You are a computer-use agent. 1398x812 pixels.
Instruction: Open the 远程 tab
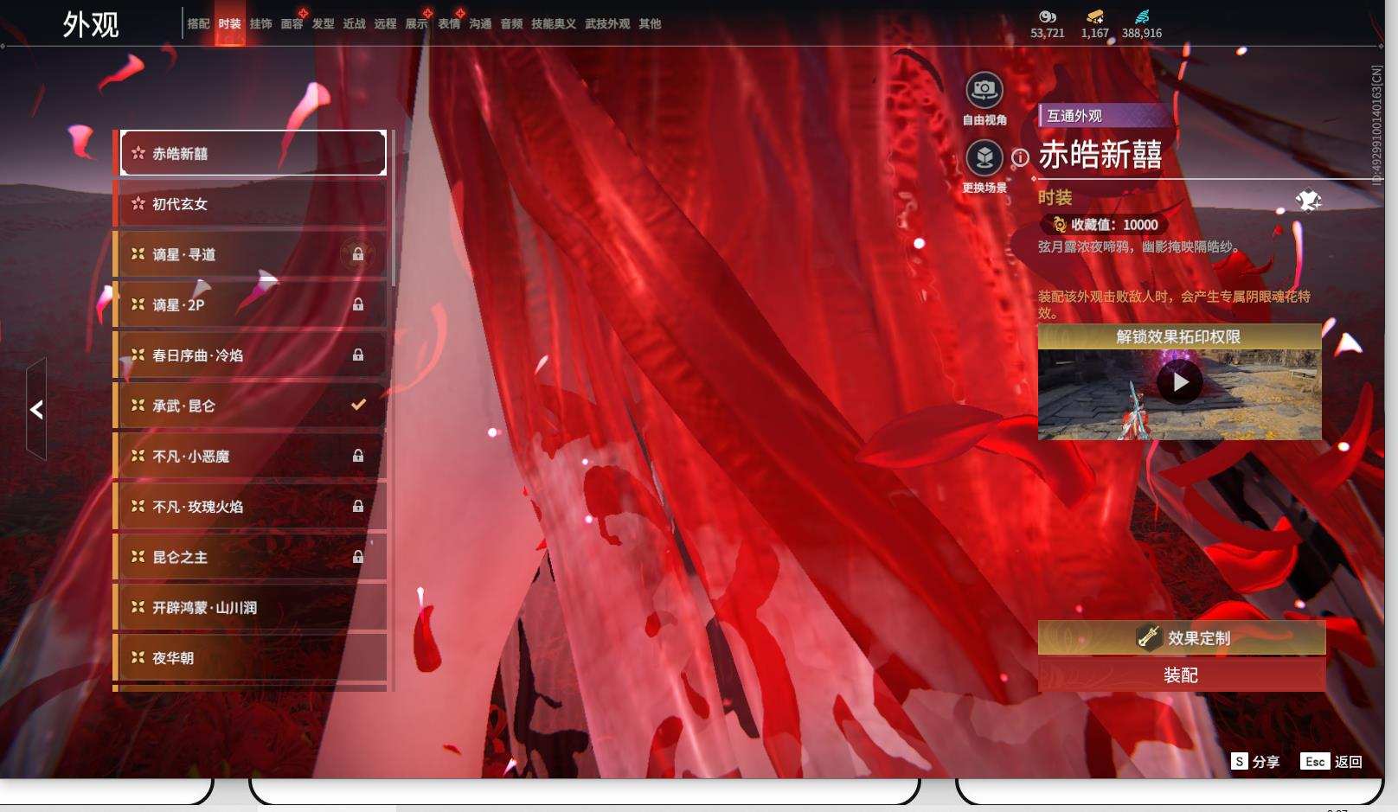pos(386,24)
